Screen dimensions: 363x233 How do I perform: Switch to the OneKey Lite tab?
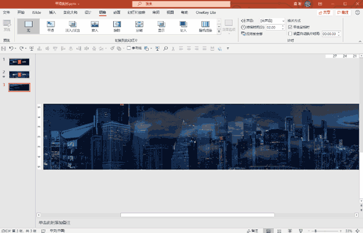tap(206, 13)
